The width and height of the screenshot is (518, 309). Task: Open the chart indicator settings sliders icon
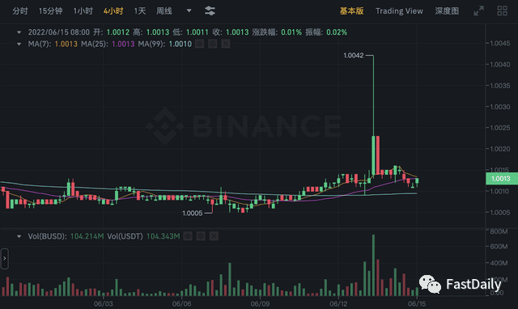click(x=210, y=11)
